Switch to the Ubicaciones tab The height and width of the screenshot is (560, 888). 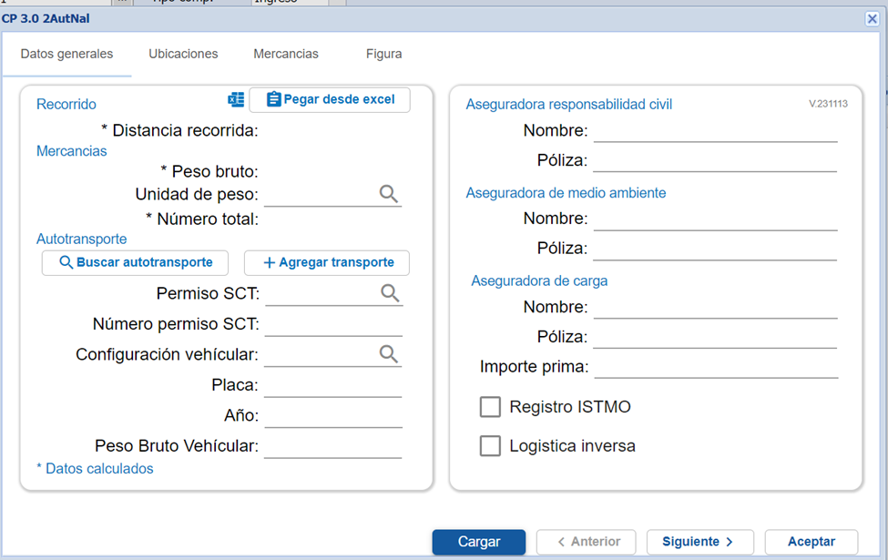(x=183, y=55)
